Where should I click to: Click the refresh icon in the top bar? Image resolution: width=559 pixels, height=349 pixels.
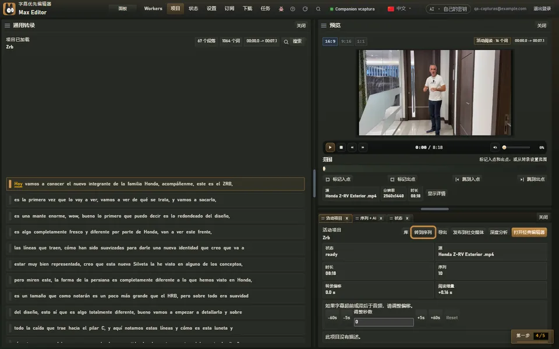305,9
